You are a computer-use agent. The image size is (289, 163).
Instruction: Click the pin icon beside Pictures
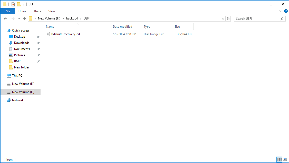(38, 55)
